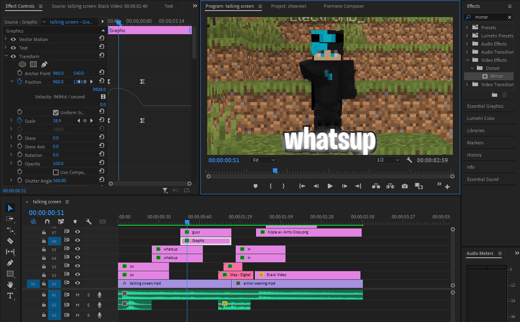Image resolution: width=520 pixels, height=322 pixels.
Task: Toggle Snap in Timeline magnet icon
Action: [x=47, y=222]
